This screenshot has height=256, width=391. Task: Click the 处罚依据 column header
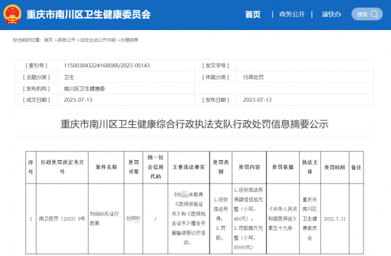click(283, 167)
